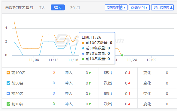Uncheck the 前100名 series checkbox
177x111 pixels.
8,73
